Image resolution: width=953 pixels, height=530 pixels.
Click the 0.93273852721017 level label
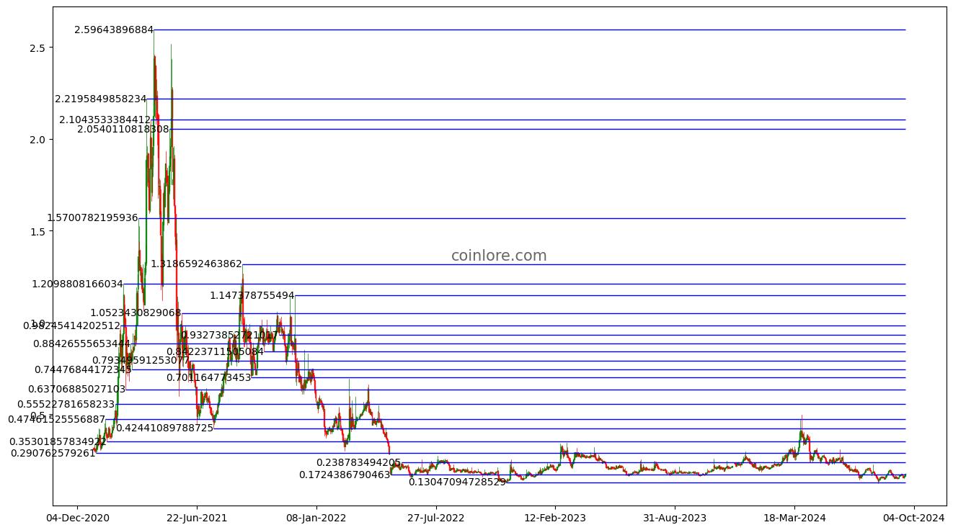click(230, 335)
